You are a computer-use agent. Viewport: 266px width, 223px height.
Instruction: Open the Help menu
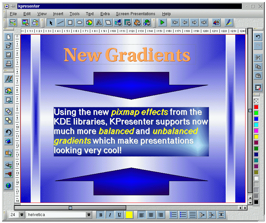point(166,14)
